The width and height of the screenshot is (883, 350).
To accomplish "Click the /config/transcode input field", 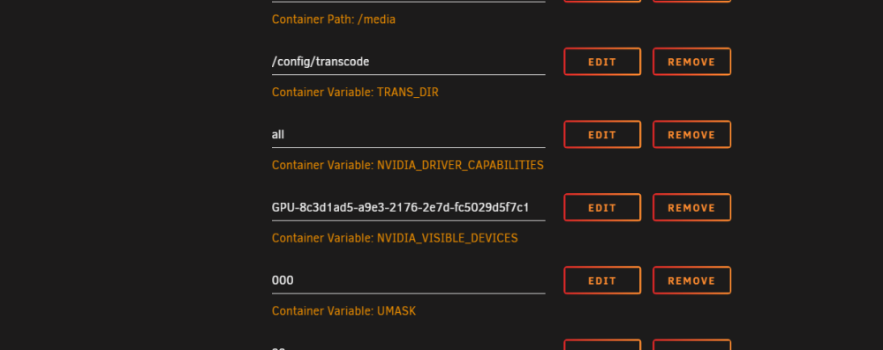I will pos(408,62).
